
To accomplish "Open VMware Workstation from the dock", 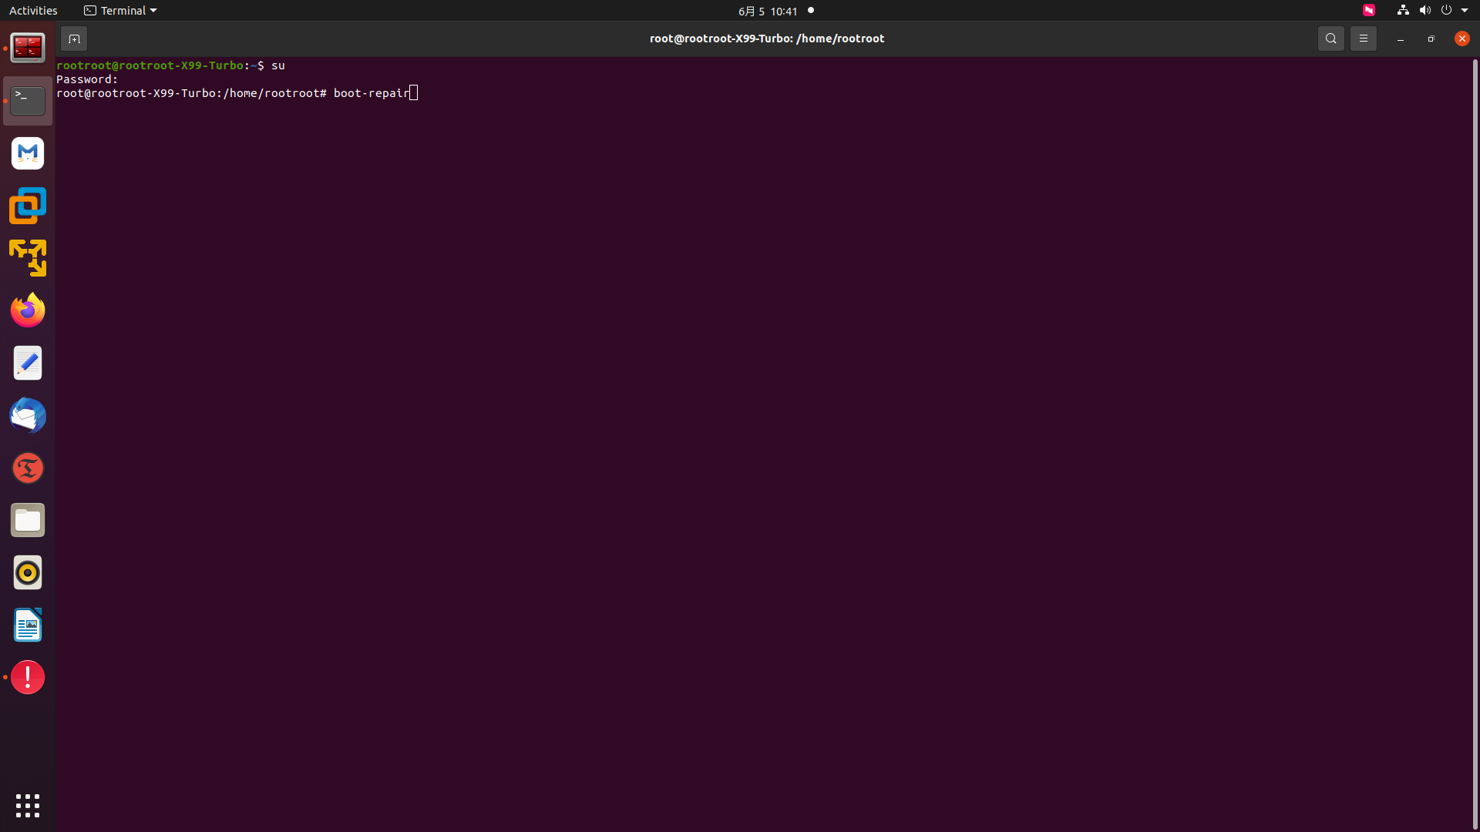I will pos(28,206).
